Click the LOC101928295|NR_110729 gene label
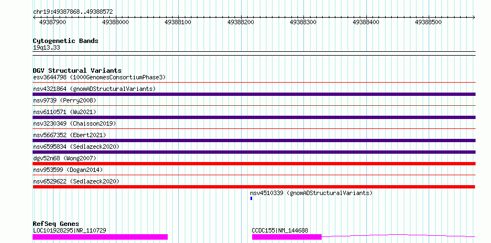491x243 pixels. (x=70, y=230)
